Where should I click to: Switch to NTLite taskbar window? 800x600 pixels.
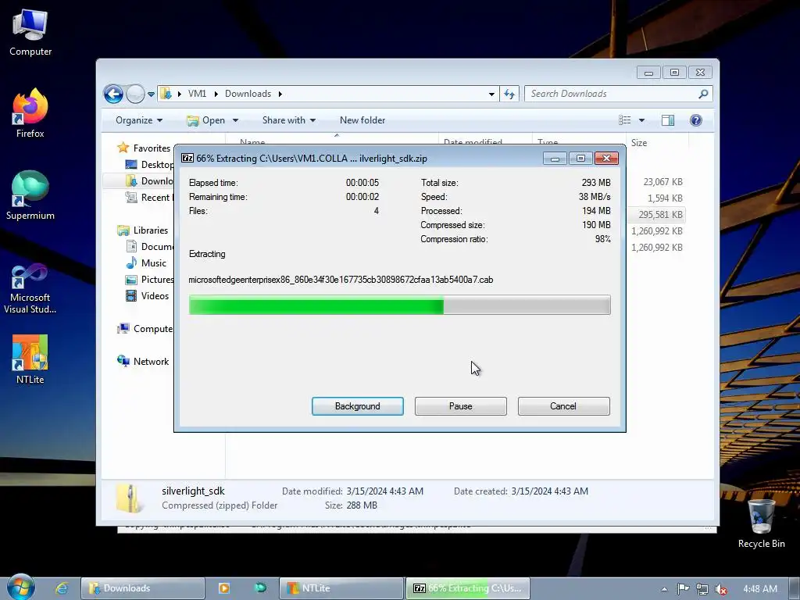341,588
